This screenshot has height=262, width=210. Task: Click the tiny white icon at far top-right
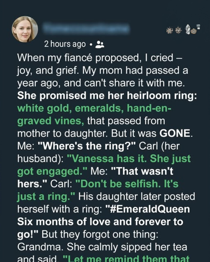(x=199, y=27)
